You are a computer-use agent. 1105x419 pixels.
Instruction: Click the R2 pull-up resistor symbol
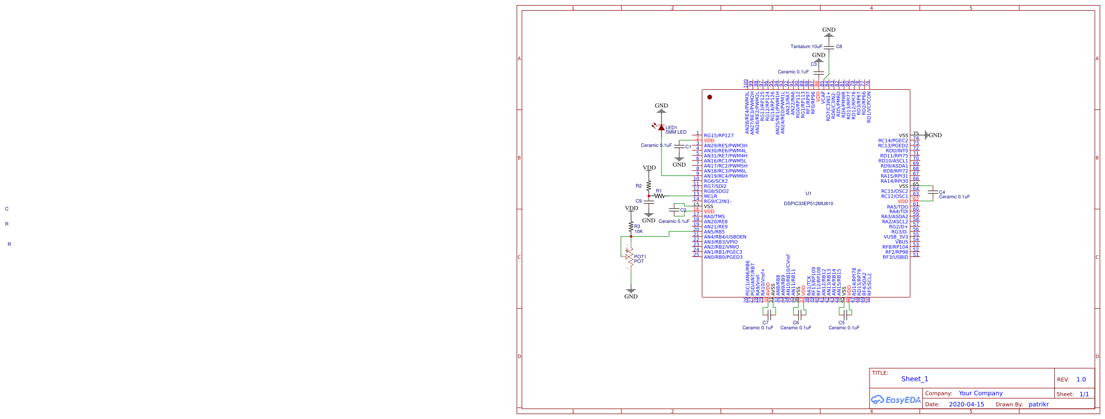648,186
